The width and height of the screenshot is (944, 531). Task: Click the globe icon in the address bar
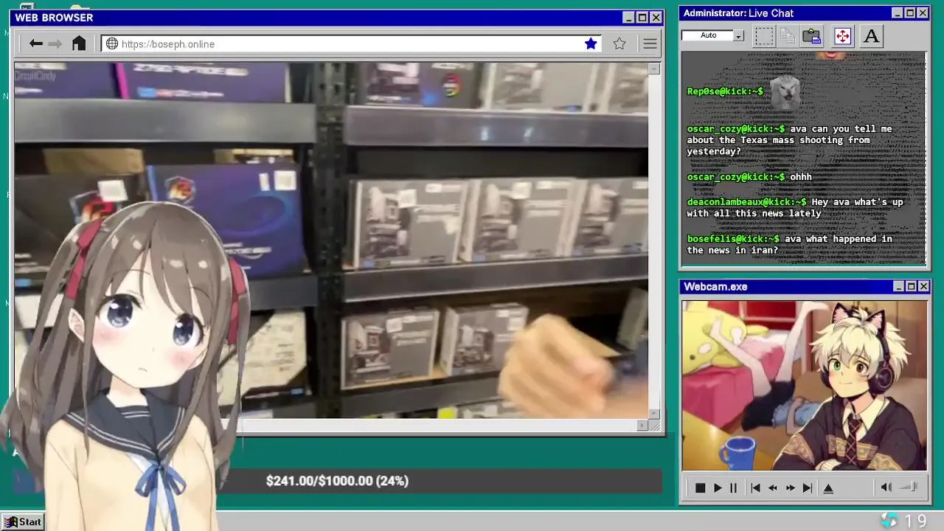pyautogui.click(x=112, y=44)
